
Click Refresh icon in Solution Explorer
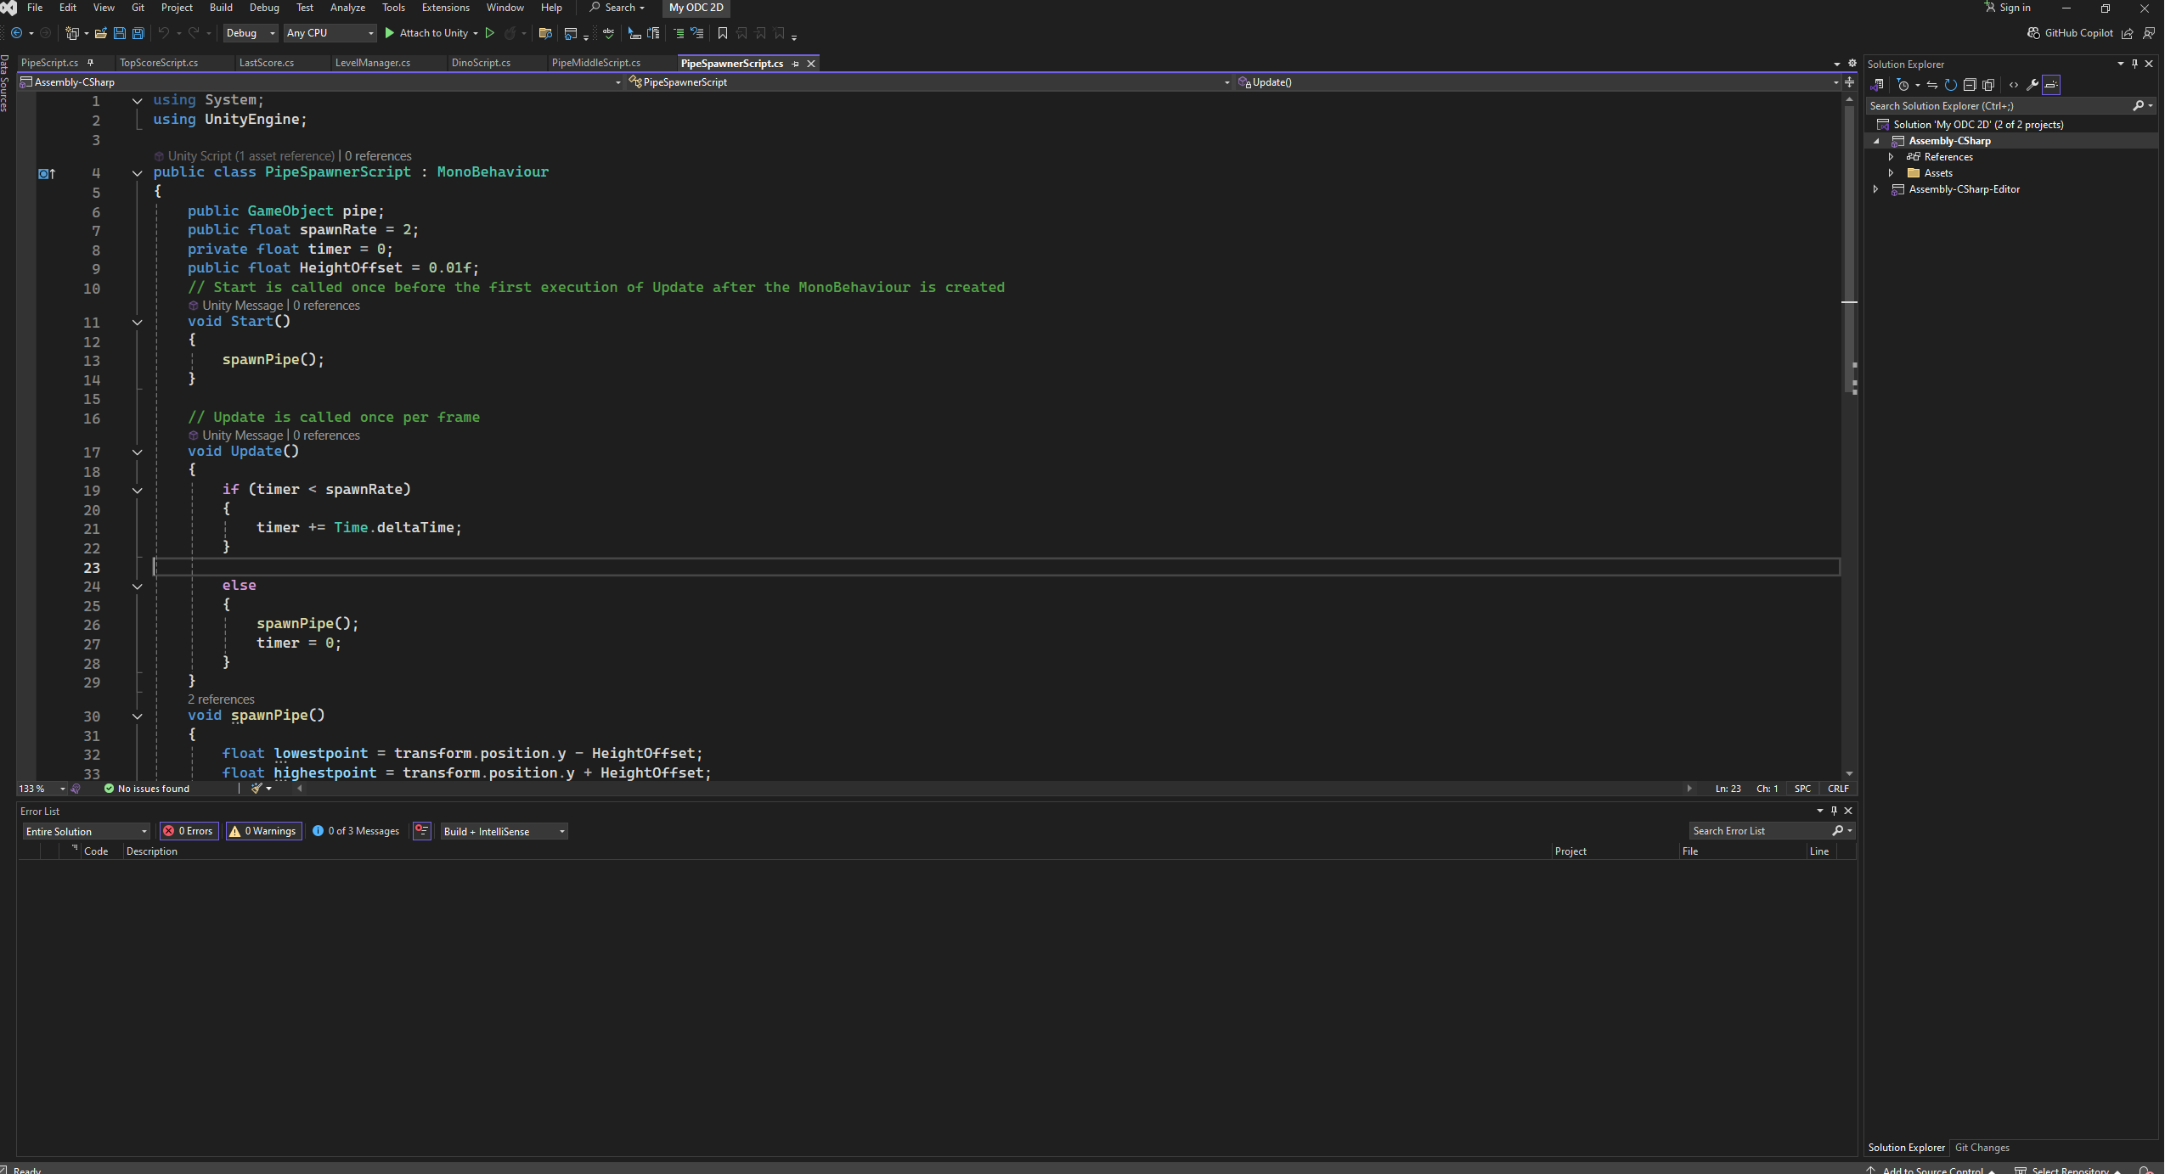coord(1951,85)
